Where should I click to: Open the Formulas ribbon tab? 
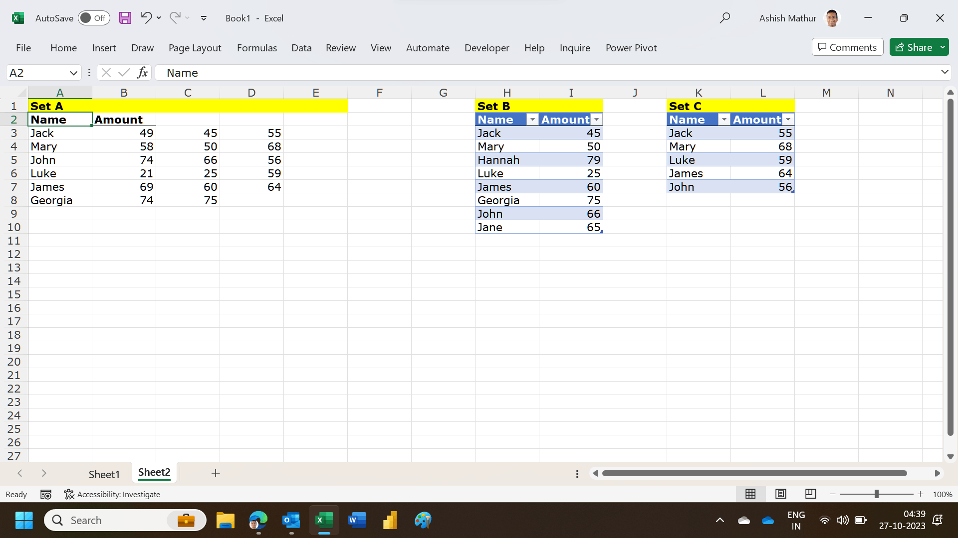pyautogui.click(x=256, y=48)
